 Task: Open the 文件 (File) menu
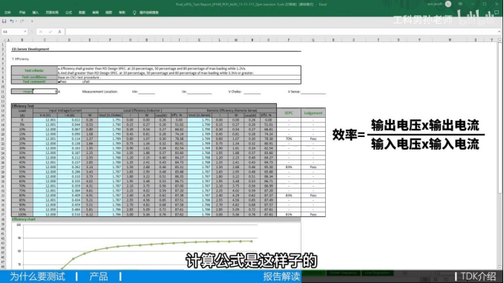pyautogui.click(x=7, y=13)
